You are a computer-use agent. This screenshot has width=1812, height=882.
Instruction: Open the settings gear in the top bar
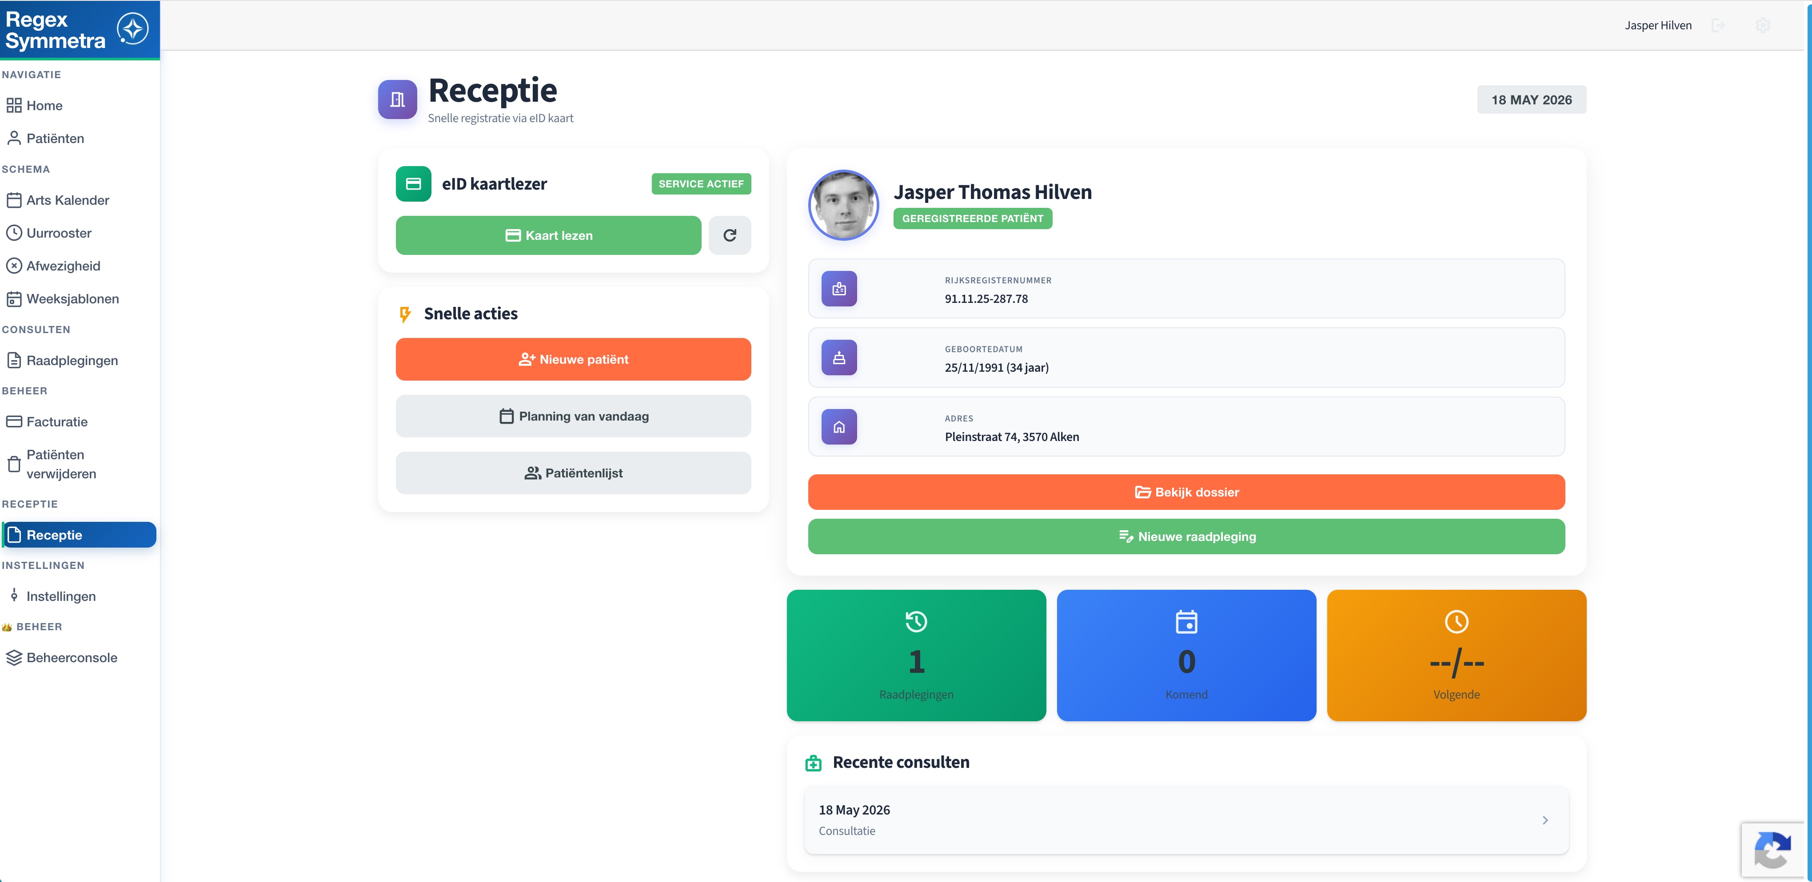pyautogui.click(x=1763, y=25)
